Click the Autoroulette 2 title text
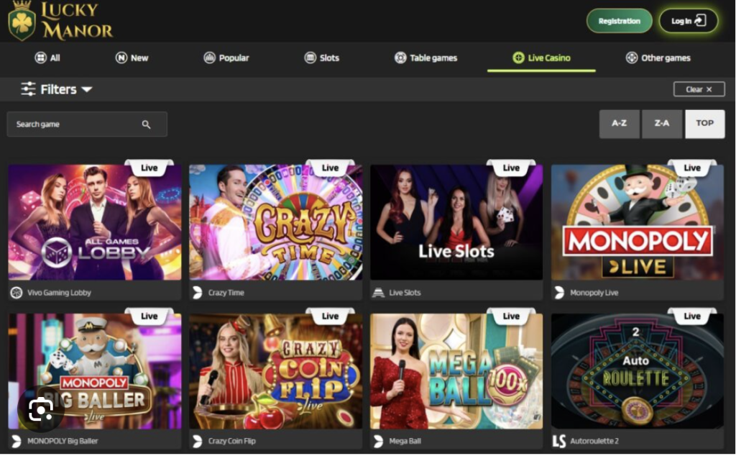 point(594,441)
